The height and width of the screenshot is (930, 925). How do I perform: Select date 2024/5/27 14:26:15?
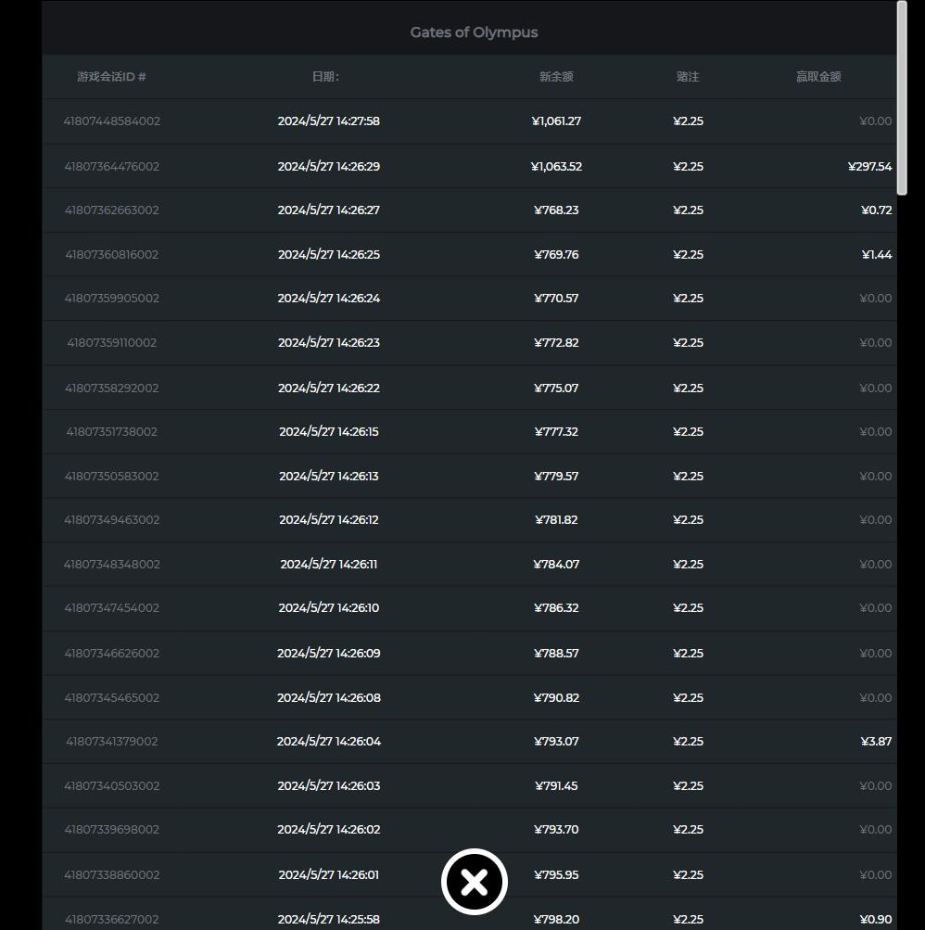click(x=329, y=431)
